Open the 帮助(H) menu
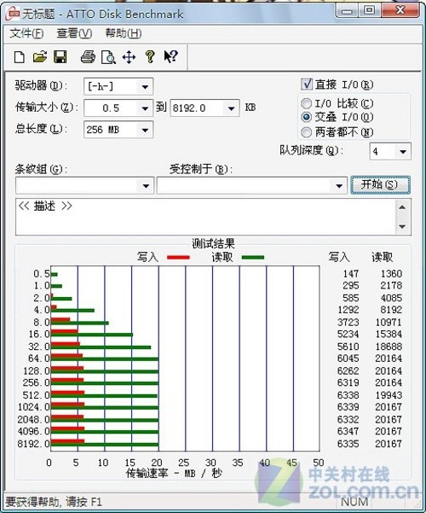This screenshot has height=513, width=426. click(x=124, y=33)
